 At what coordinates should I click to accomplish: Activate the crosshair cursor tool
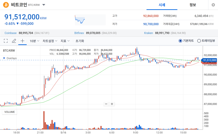click(x=22, y=41)
